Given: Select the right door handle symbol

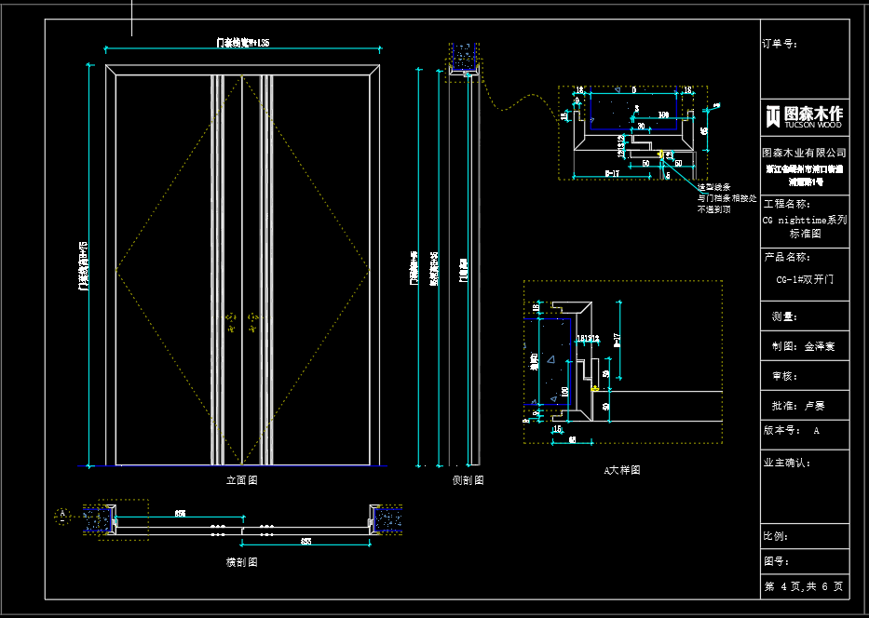Looking at the screenshot, I should pos(253,323).
